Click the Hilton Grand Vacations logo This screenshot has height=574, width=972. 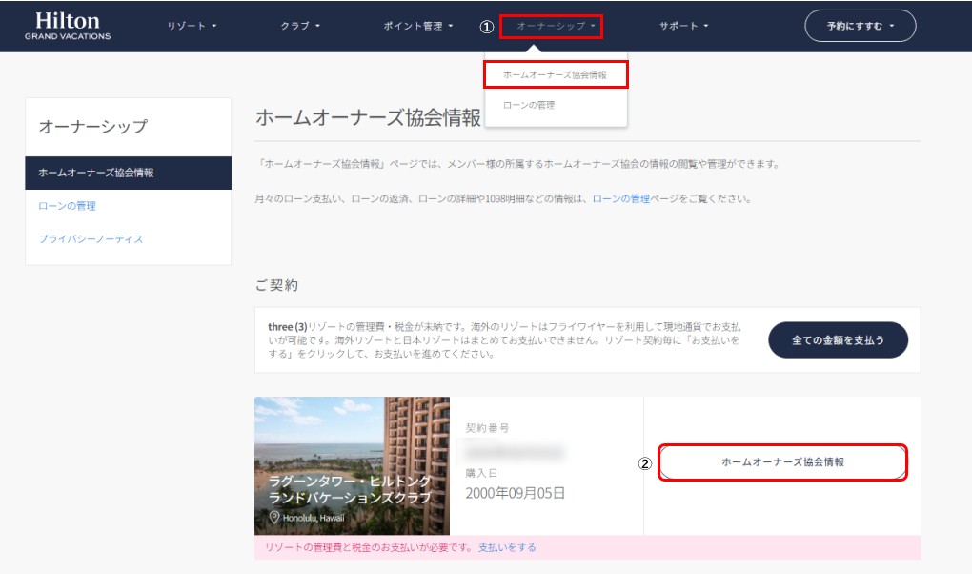[68, 27]
